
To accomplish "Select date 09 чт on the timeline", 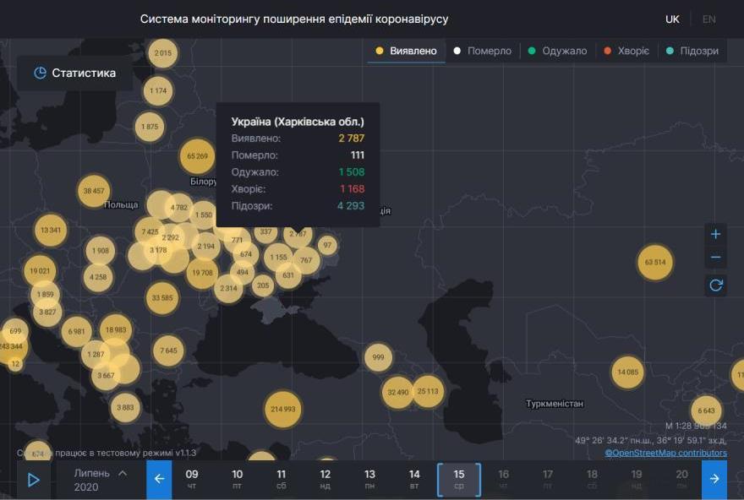I will click(192, 480).
